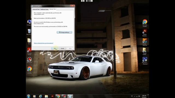Screen dimensions: 175x98
Task: Select the Google Chrome desktop icon
Action: coord(29,70)
